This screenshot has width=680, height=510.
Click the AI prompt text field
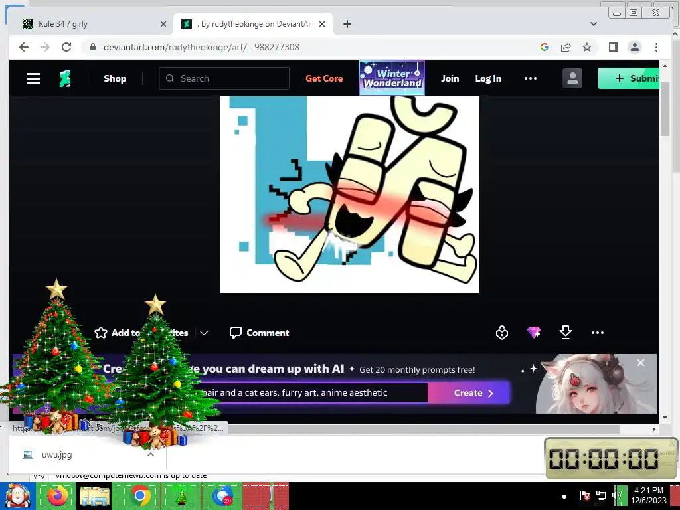click(x=303, y=393)
